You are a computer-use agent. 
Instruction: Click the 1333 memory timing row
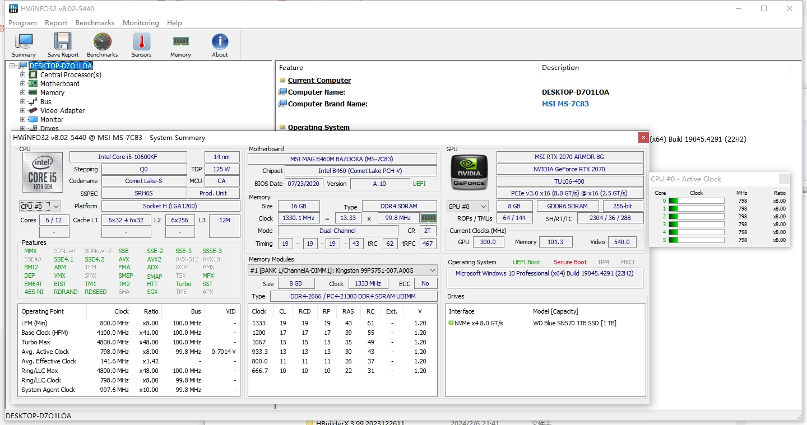[342, 323]
